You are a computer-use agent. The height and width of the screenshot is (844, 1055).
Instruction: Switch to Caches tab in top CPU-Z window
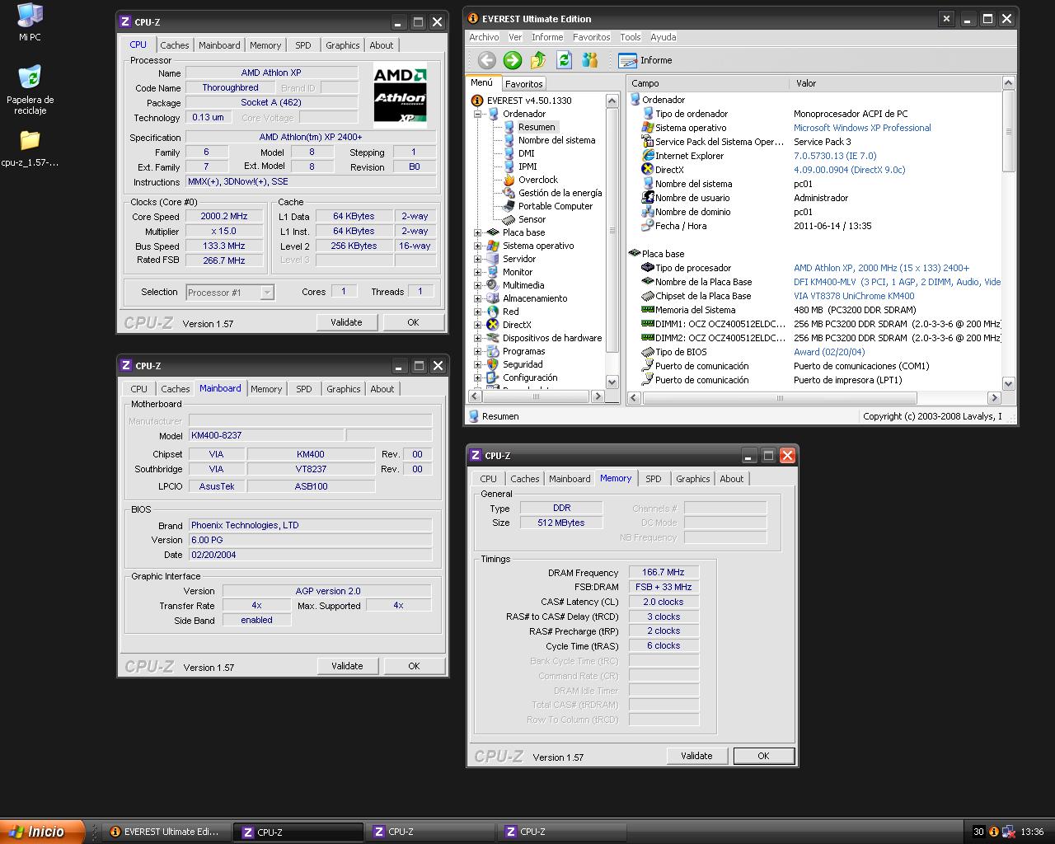pos(174,45)
